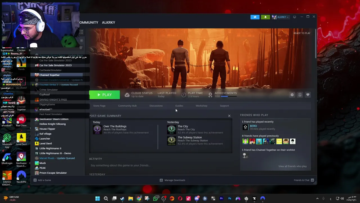Add Chained Together to favorites heart
This screenshot has height=203, width=360.
pos(308,95)
